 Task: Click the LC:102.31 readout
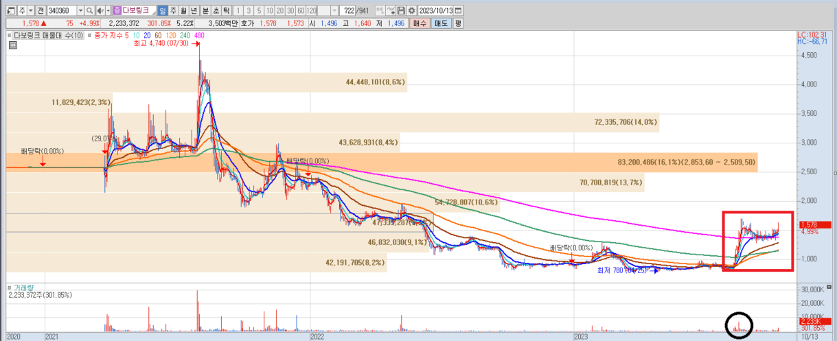pyautogui.click(x=812, y=34)
